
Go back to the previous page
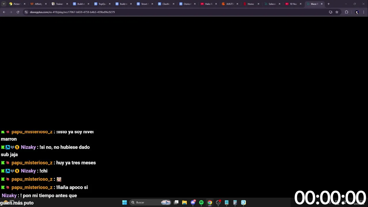pyautogui.click(x=4, y=12)
